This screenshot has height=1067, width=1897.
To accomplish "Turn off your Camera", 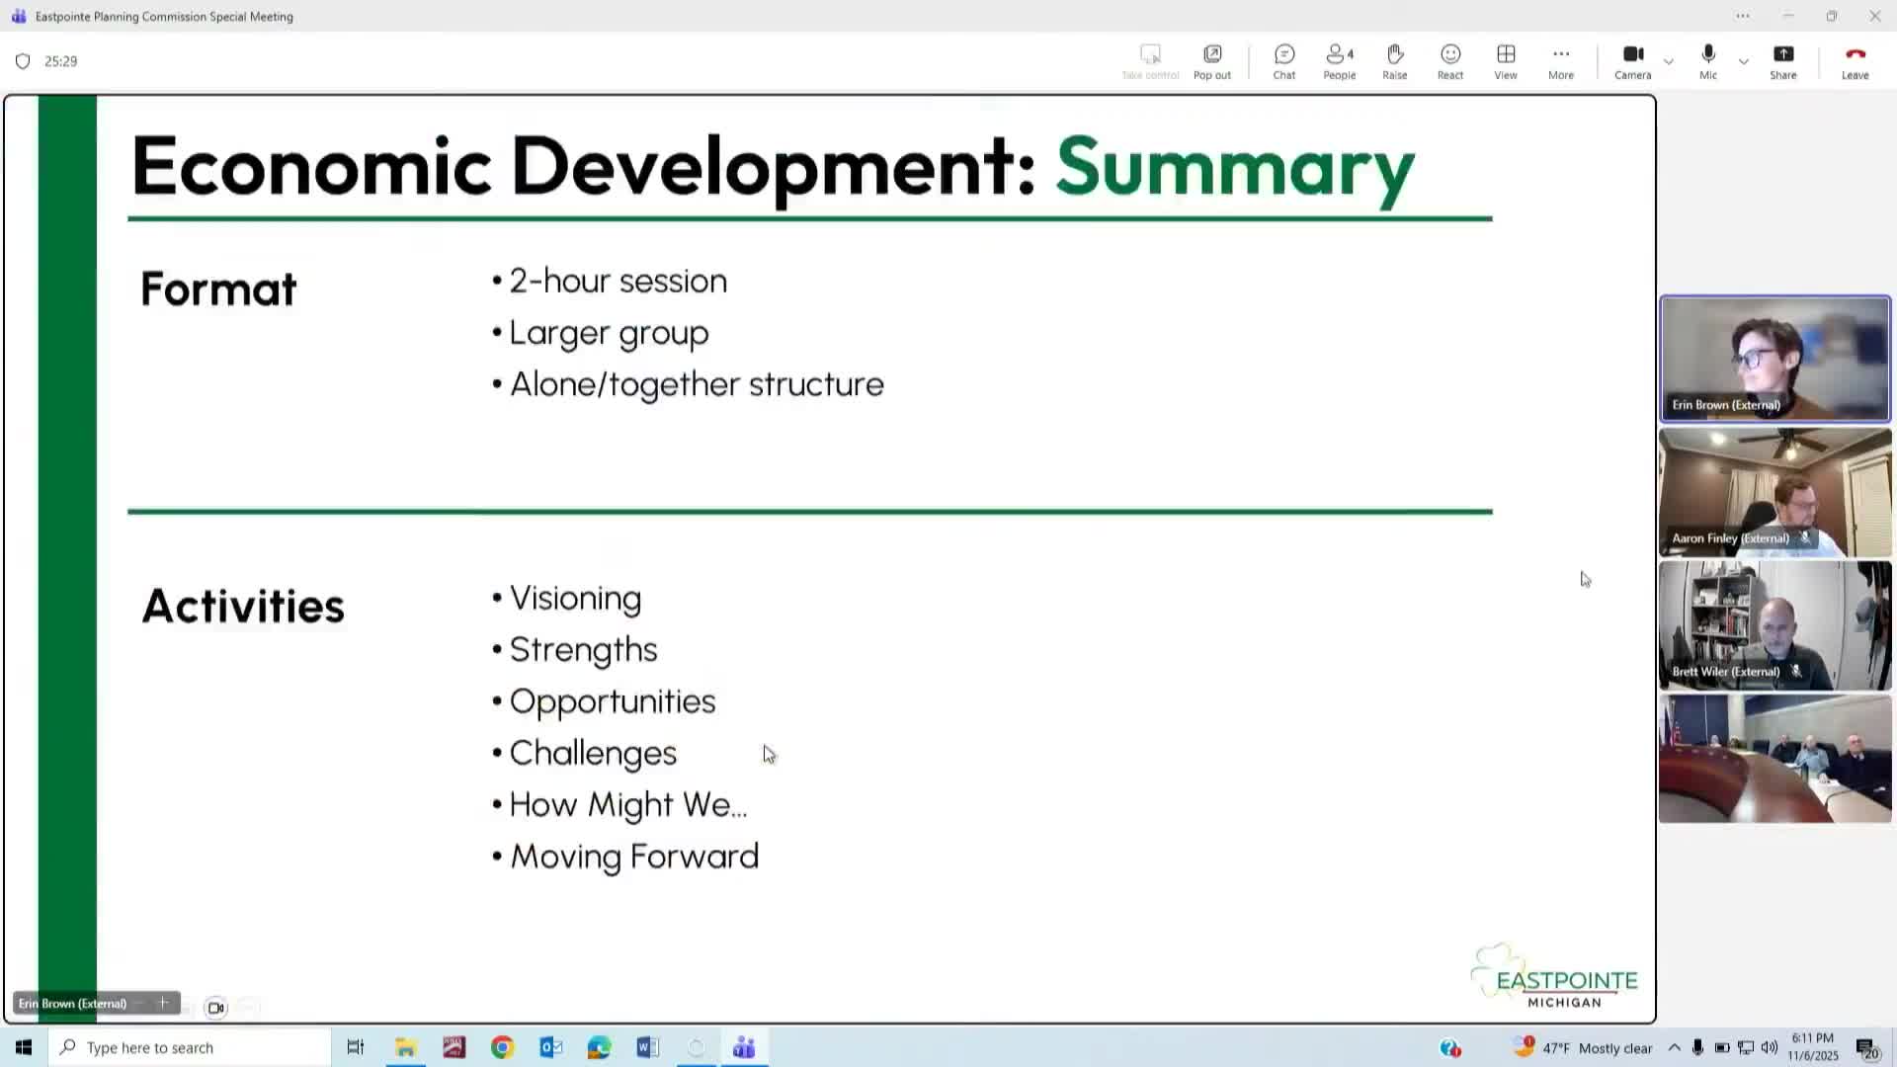I will [x=1632, y=60].
